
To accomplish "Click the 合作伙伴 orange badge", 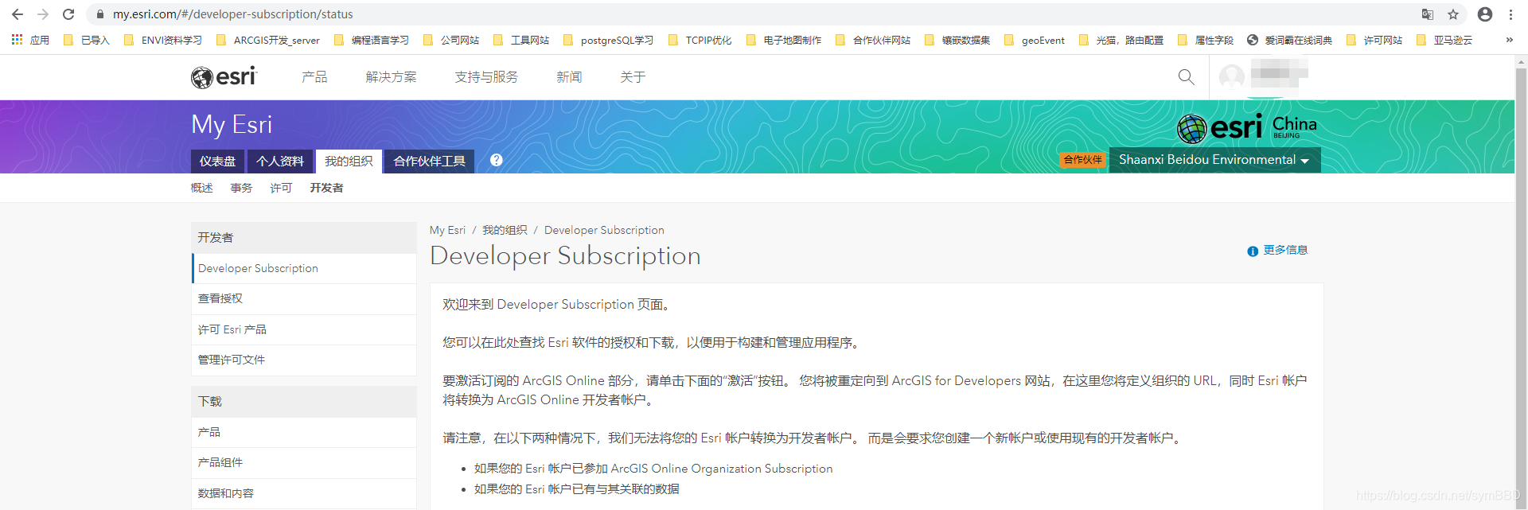I will [1082, 160].
